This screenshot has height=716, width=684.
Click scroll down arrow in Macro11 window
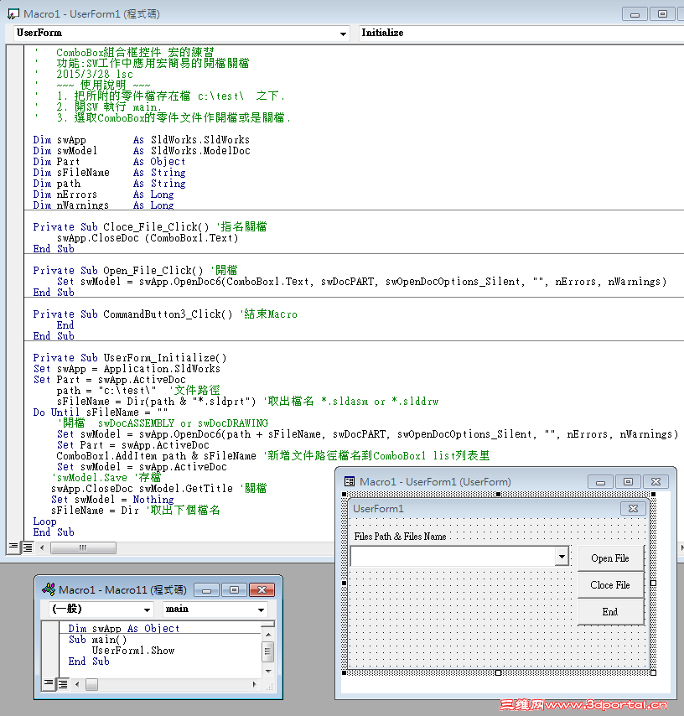tap(268, 672)
